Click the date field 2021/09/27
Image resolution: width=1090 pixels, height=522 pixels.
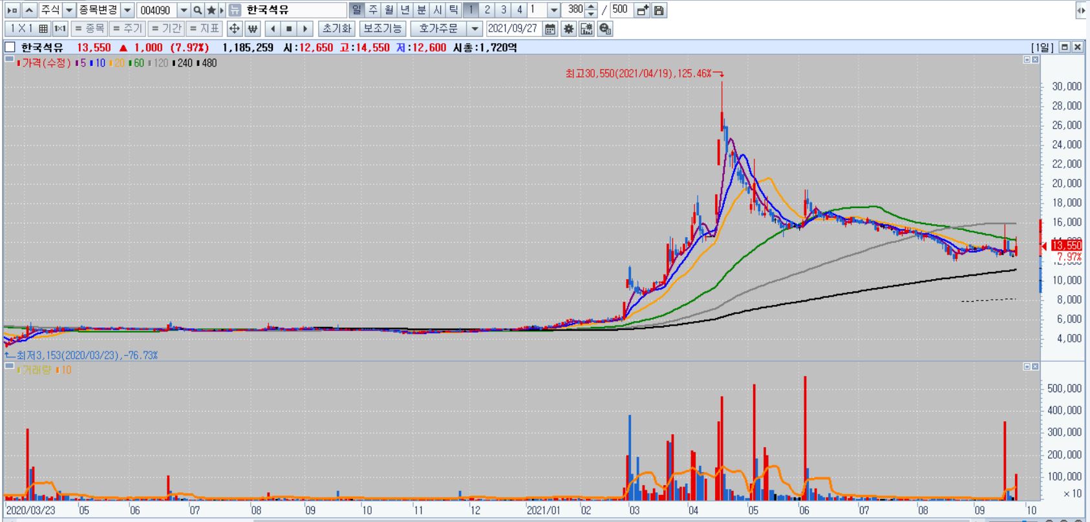tap(513, 28)
